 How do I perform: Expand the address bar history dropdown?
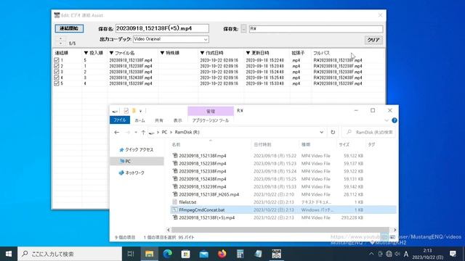pyautogui.click(x=321, y=132)
